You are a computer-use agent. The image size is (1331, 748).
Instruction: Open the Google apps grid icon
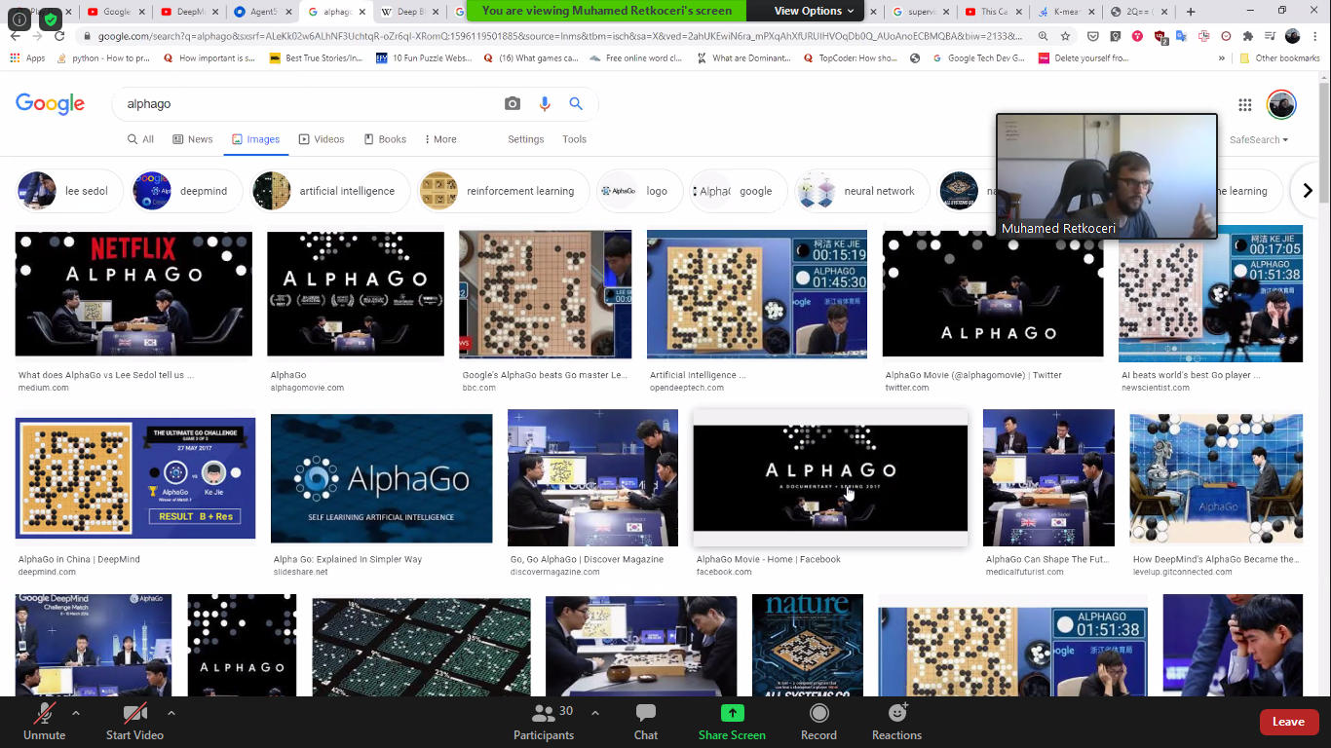[1244, 105]
